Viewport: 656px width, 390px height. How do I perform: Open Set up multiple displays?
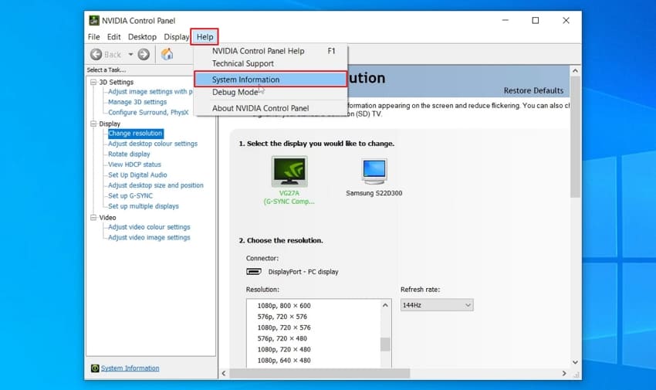(x=143, y=206)
